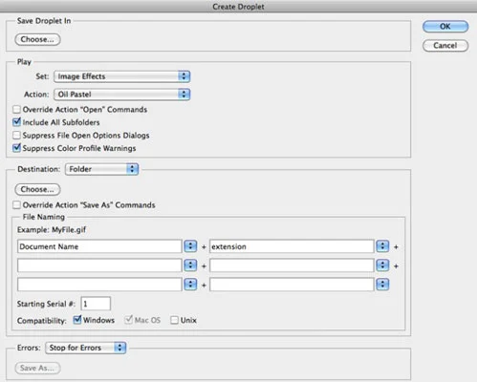Uncheck Include All Subfolders
This screenshot has height=382, width=477.
[x=16, y=122]
